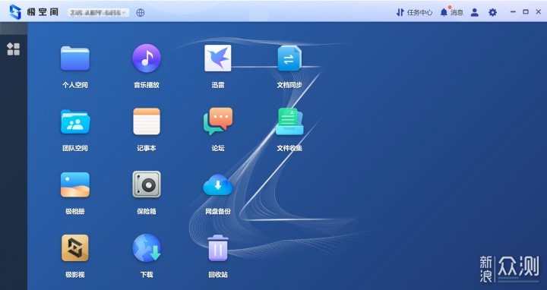This screenshot has width=547, height=290.
Task: View 消息 notifications bell
Action: coord(451,13)
